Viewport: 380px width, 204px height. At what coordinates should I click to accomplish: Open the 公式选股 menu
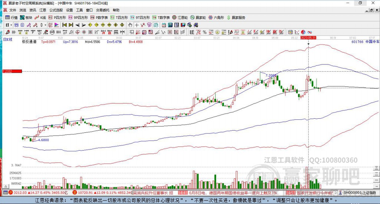pos(56,10)
